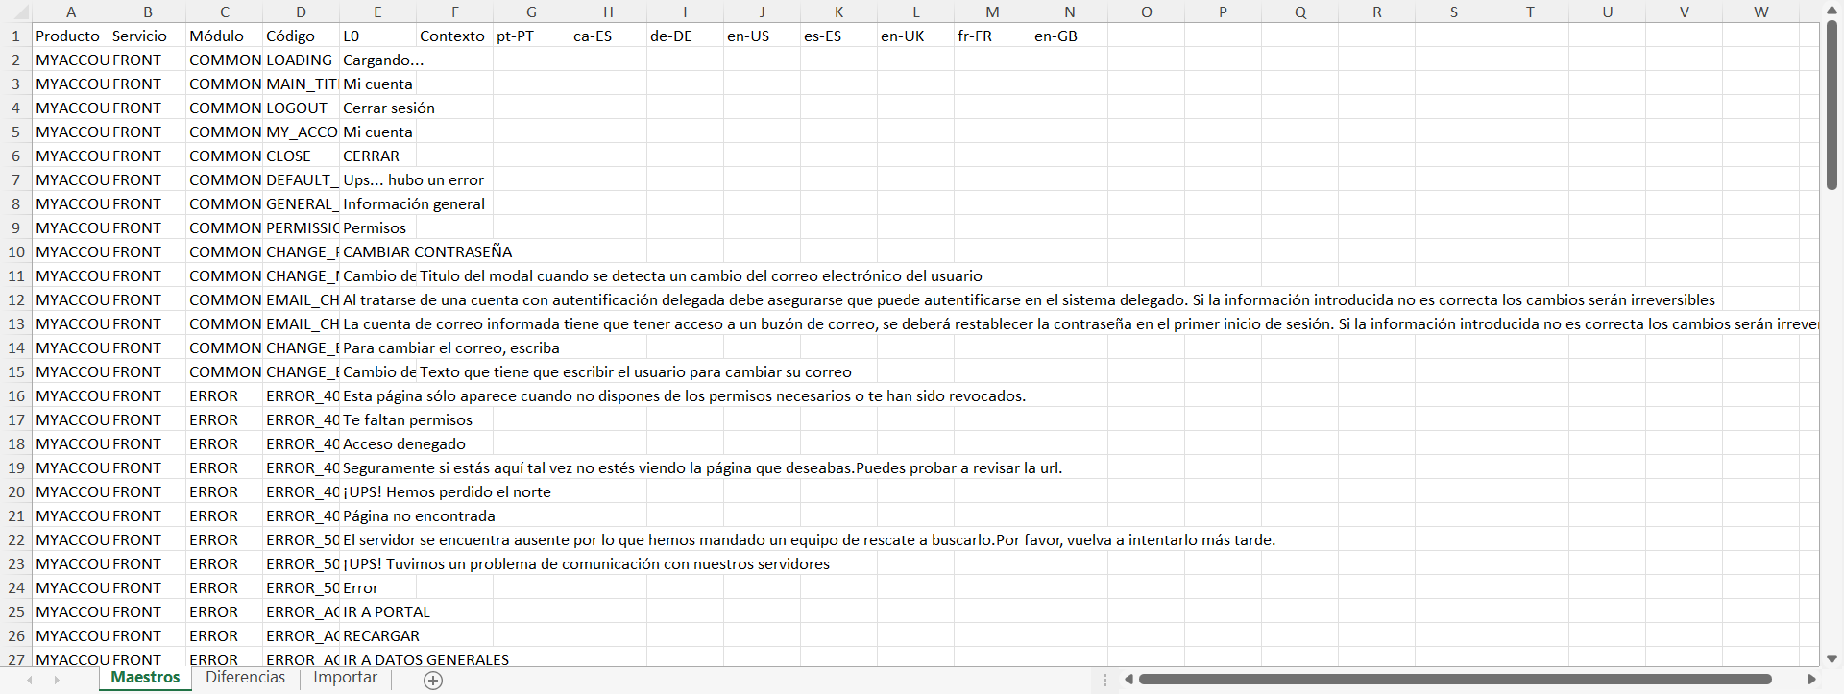Select the cell 'RECARGAR'
The width and height of the screenshot is (1844, 694).
[x=378, y=635]
